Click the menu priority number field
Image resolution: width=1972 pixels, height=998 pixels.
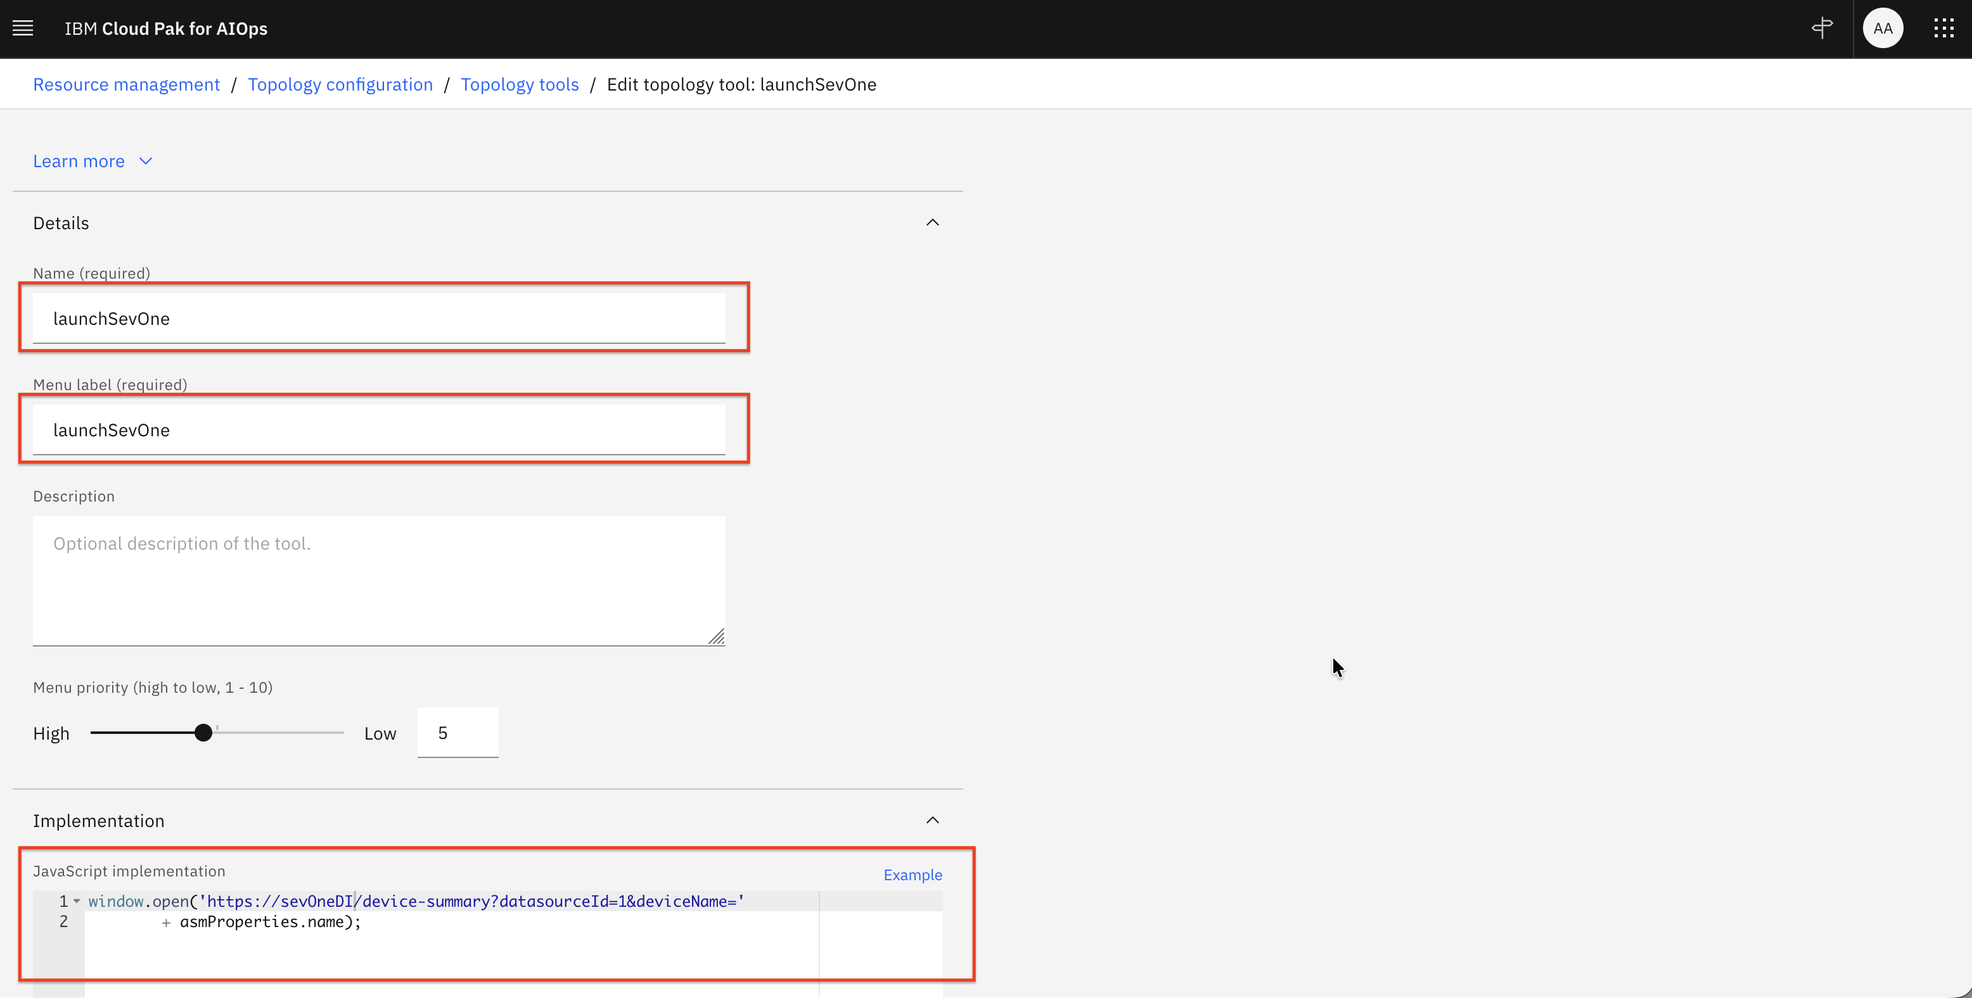coord(458,733)
